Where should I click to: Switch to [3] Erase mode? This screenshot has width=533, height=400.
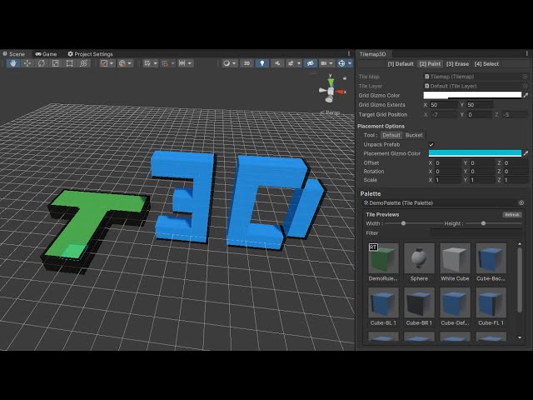point(457,63)
